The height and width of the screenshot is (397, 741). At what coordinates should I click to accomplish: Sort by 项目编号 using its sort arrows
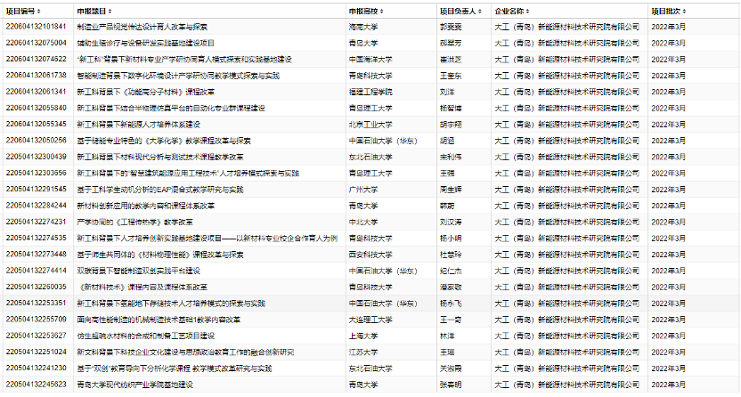coord(39,12)
